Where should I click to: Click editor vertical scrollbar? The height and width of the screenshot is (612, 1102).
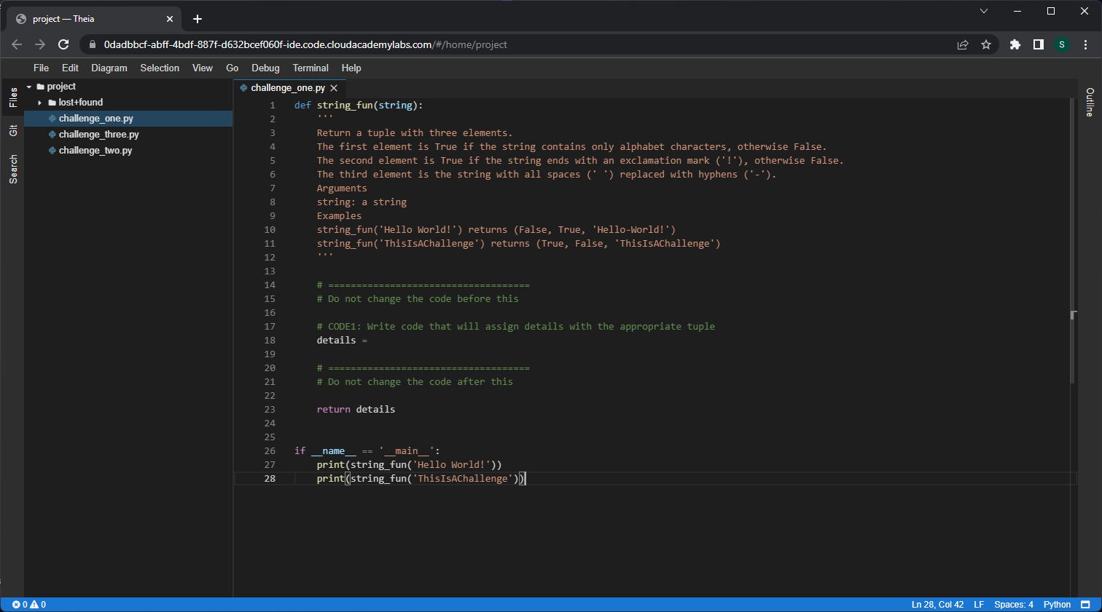click(1073, 240)
